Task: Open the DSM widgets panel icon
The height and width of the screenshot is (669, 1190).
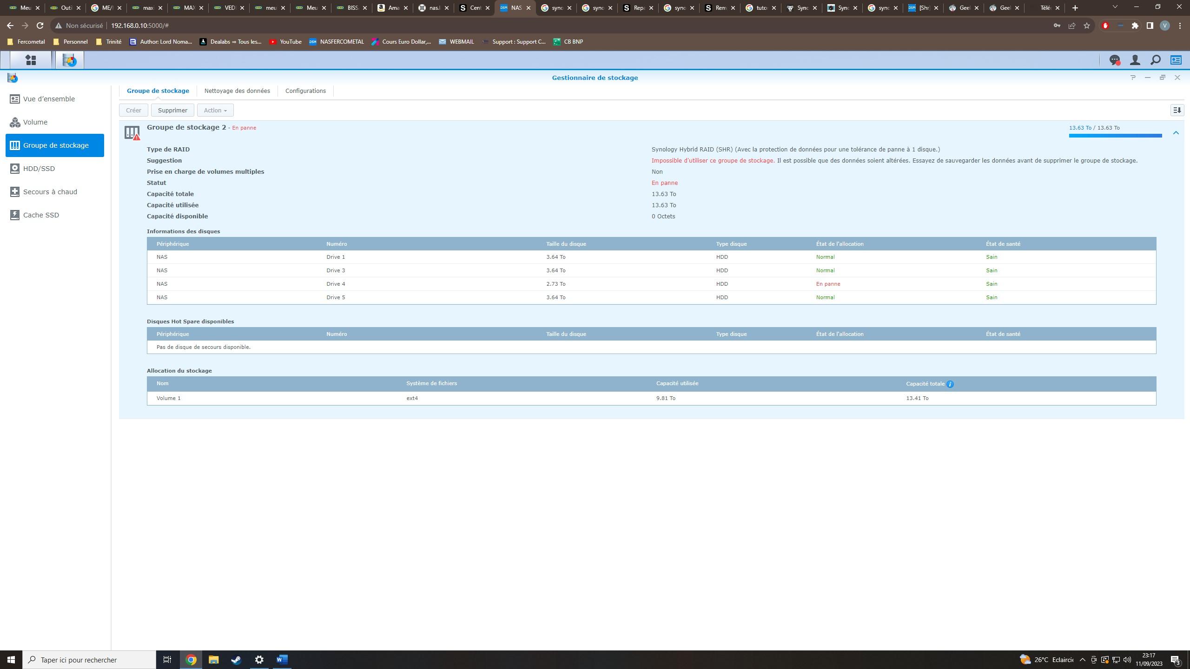Action: tap(1176, 60)
